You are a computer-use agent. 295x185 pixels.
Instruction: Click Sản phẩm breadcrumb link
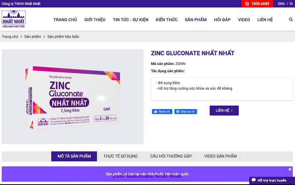[x=33, y=37]
